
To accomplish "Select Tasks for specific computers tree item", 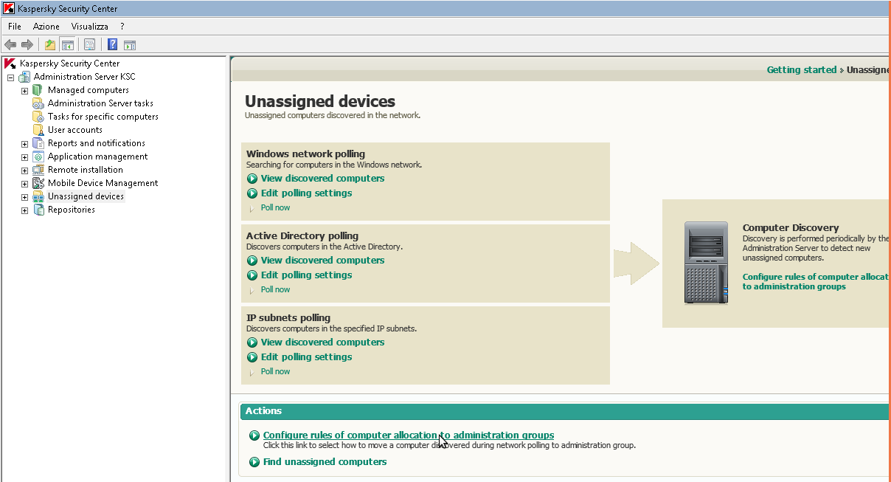I will (103, 117).
